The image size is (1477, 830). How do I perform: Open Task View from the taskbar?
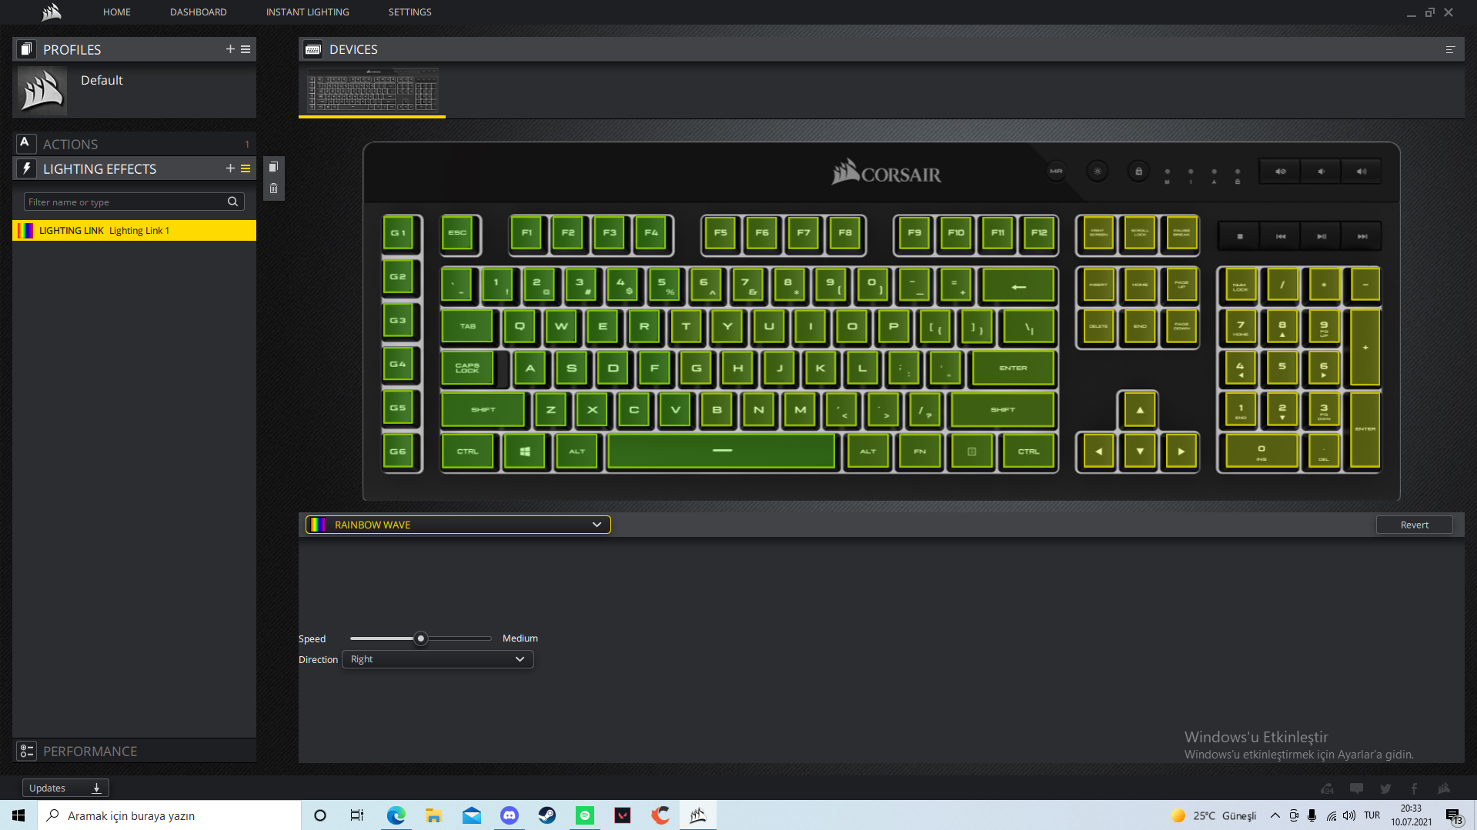click(x=357, y=815)
